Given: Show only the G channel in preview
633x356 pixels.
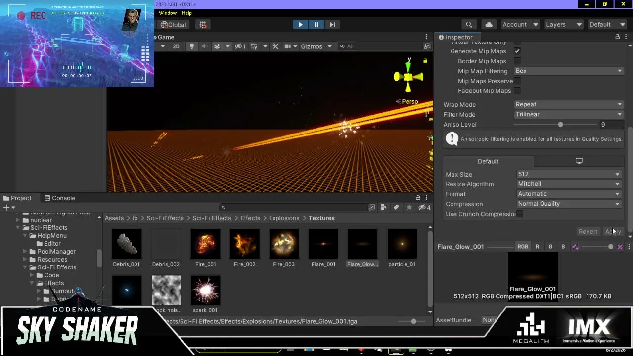Looking at the screenshot, I should click(x=550, y=246).
